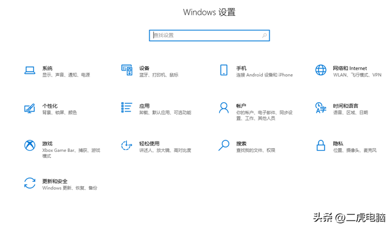392x229 pixels.
Task: Click the list icon for 应用
Action: tap(127, 108)
